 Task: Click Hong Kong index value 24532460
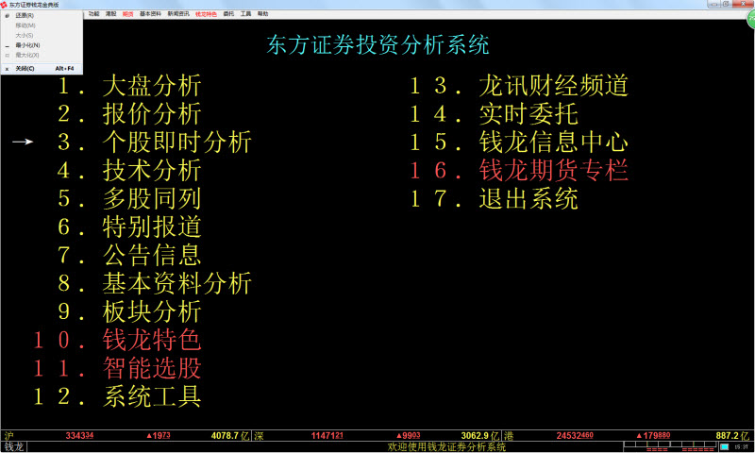click(575, 436)
